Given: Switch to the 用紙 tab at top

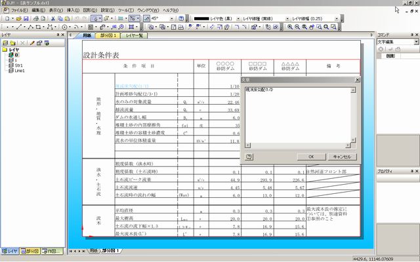Looking at the screenshot, I should pos(87,35).
